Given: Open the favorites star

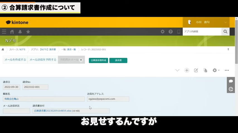Looking at the screenshot, I should (x=28, y=32).
